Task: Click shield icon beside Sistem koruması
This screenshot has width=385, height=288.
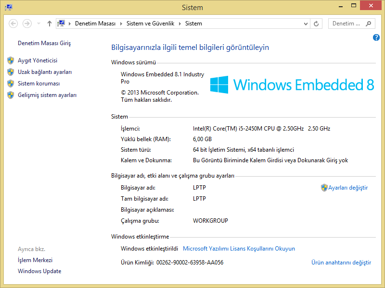Action: coord(11,84)
